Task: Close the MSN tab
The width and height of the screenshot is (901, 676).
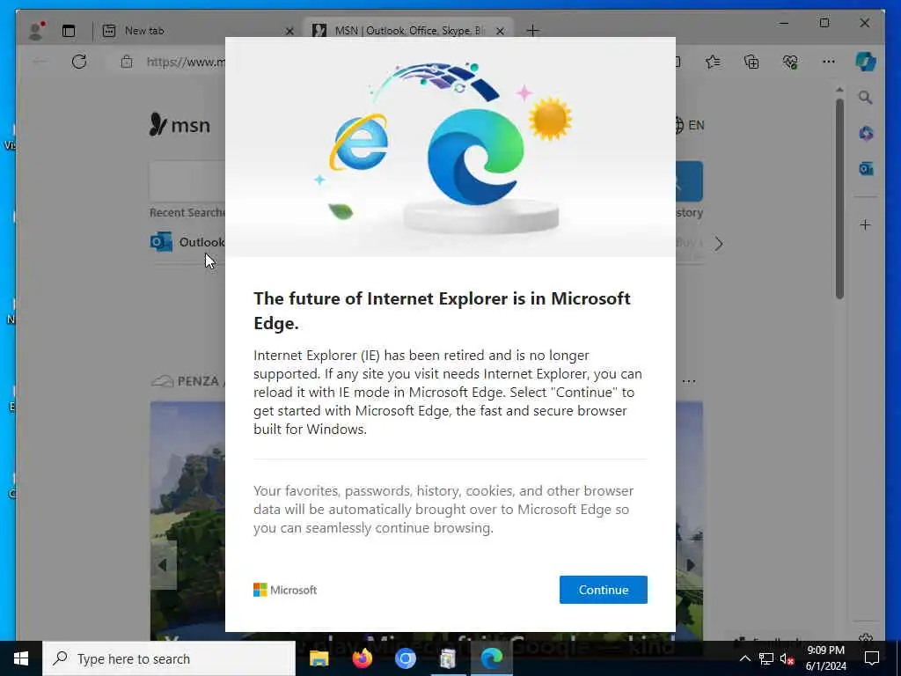Action: 500,31
